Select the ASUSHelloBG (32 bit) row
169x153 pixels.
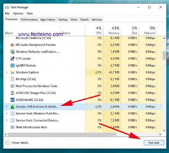click(x=83, y=100)
